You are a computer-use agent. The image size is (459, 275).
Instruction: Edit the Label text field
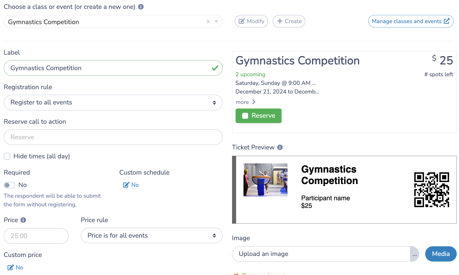113,68
